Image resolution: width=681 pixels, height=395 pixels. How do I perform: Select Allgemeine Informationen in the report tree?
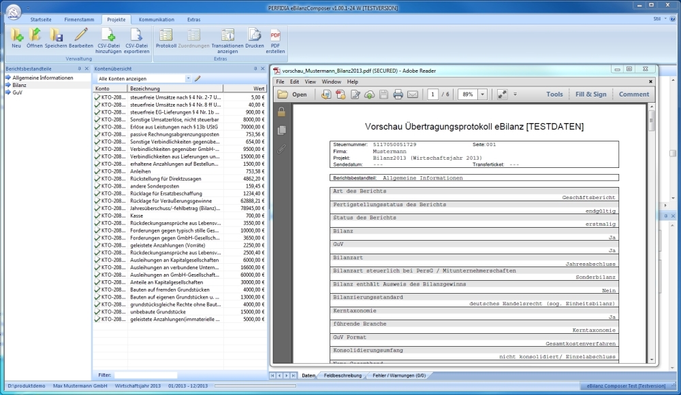[x=42, y=78]
